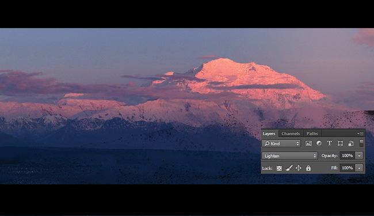This screenshot has width=374, height=216.
Task: Switch to the Channels tab
Action: tap(291, 134)
